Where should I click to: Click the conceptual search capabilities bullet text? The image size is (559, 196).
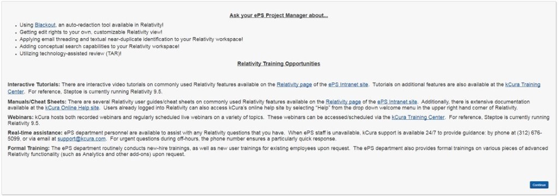pyautogui.click(x=99, y=46)
